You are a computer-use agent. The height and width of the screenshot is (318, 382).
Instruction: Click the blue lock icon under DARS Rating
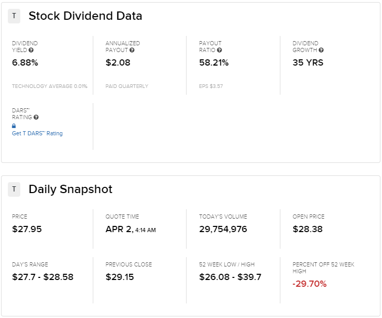14,126
